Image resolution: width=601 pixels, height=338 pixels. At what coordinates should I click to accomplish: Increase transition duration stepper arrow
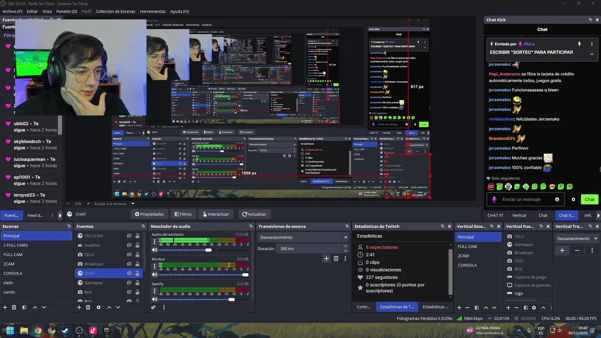pyautogui.click(x=346, y=247)
